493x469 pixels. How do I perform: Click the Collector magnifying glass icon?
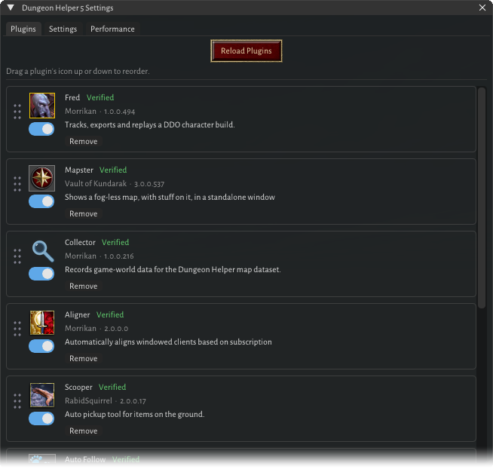pyautogui.click(x=43, y=251)
